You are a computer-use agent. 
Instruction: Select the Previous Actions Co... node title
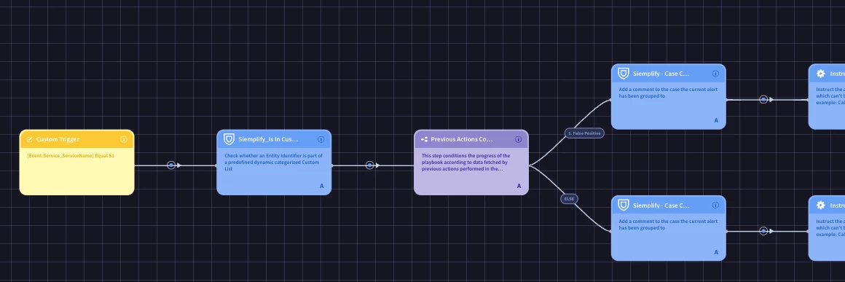click(462, 139)
